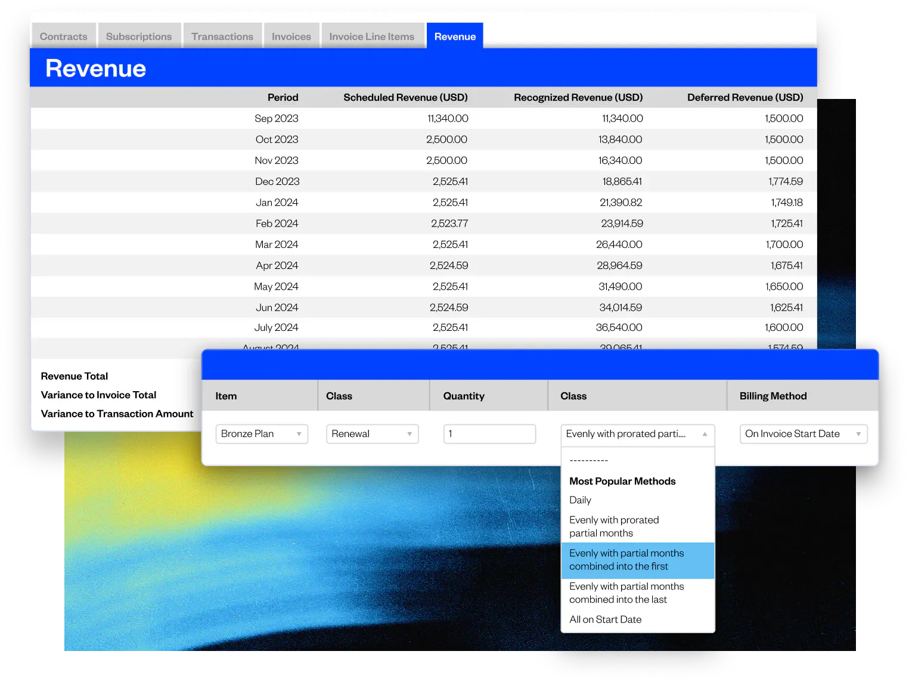Click the Deferred Revenue (USD) column header
The image size is (909, 682).
745,98
